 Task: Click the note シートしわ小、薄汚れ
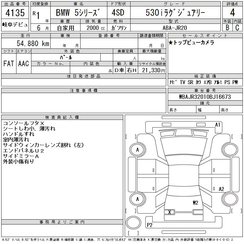click(x=29, y=129)
